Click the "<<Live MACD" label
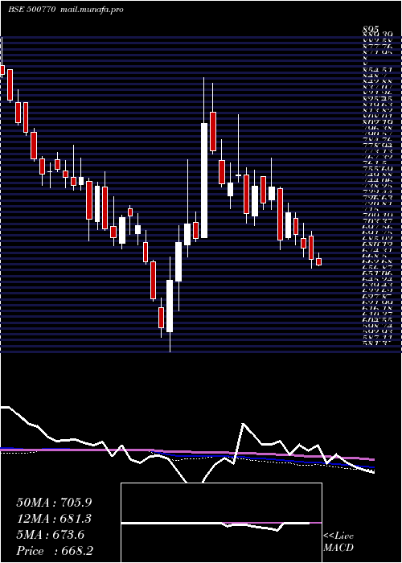 (x=338, y=542)
